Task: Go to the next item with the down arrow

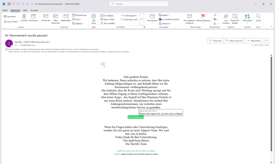Action: point(27,4)
